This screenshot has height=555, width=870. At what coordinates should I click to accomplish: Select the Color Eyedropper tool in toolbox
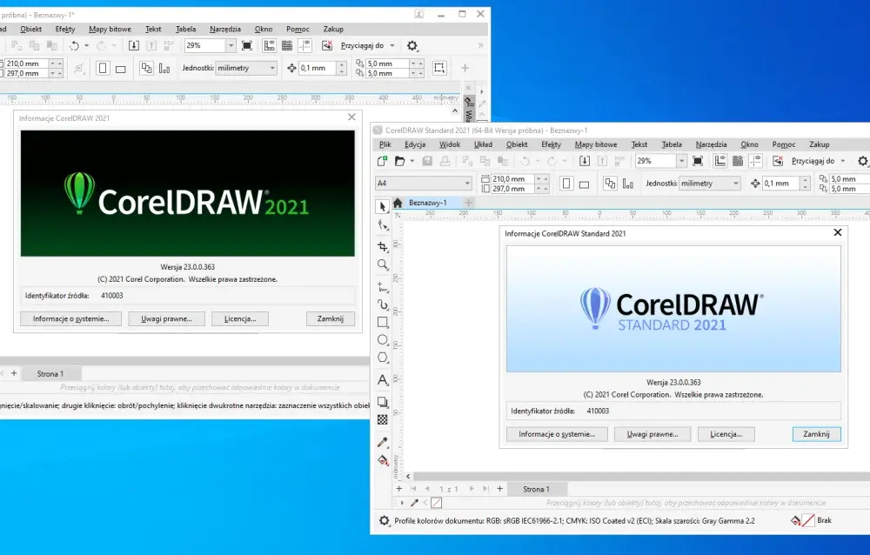tap(382, 442)
